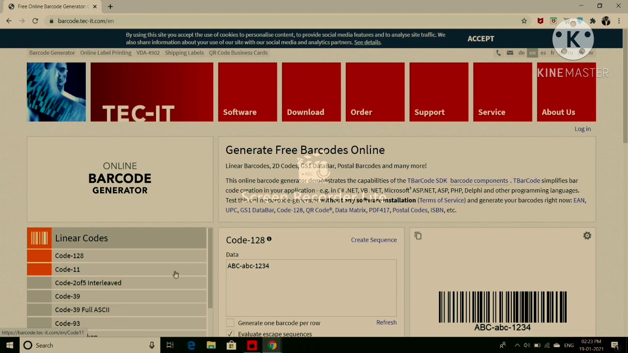Click Chrome icon in taskbar
The width and height of the screenshot is (628, 353).
tap(272, 345)
